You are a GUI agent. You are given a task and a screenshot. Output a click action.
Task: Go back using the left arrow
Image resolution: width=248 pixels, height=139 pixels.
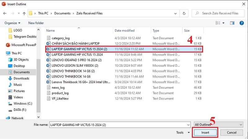pos(5,13)
